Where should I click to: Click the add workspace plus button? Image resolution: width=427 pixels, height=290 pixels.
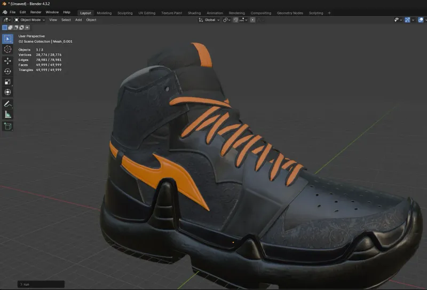[x=329, y=13]
